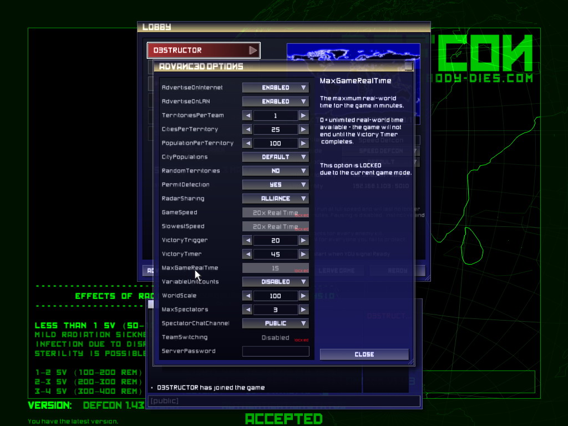This screenshot has width=568, height=426.
Task: Click the VictoryTrigger value 20
Action: point(276,240)
